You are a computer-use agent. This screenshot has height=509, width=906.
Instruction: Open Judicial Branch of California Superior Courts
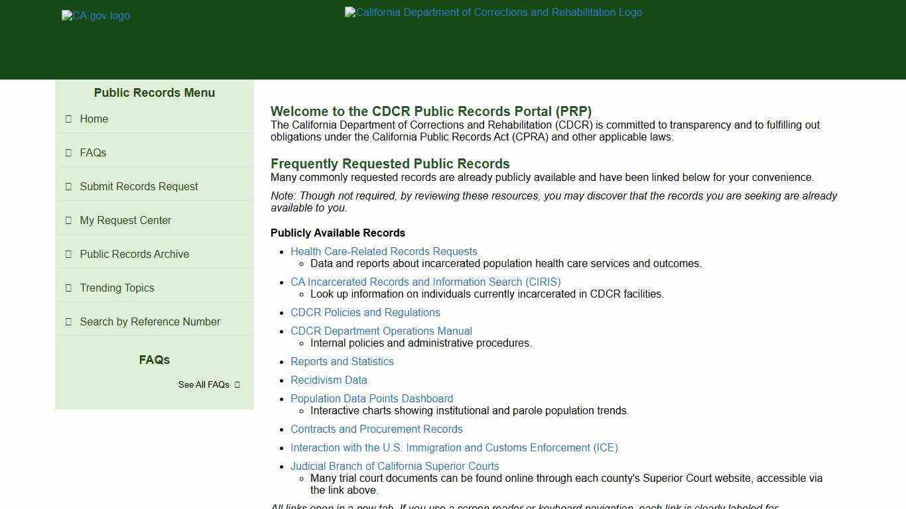395,466
